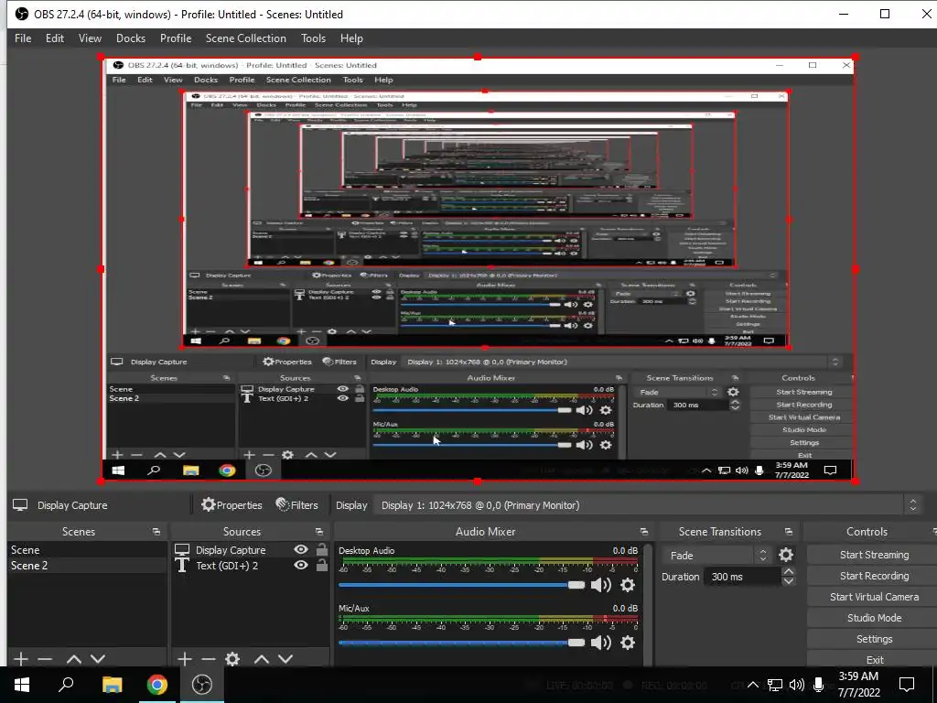Open taskbar search
The width and height of the screenshot is (937, 703).
(66, 685)
